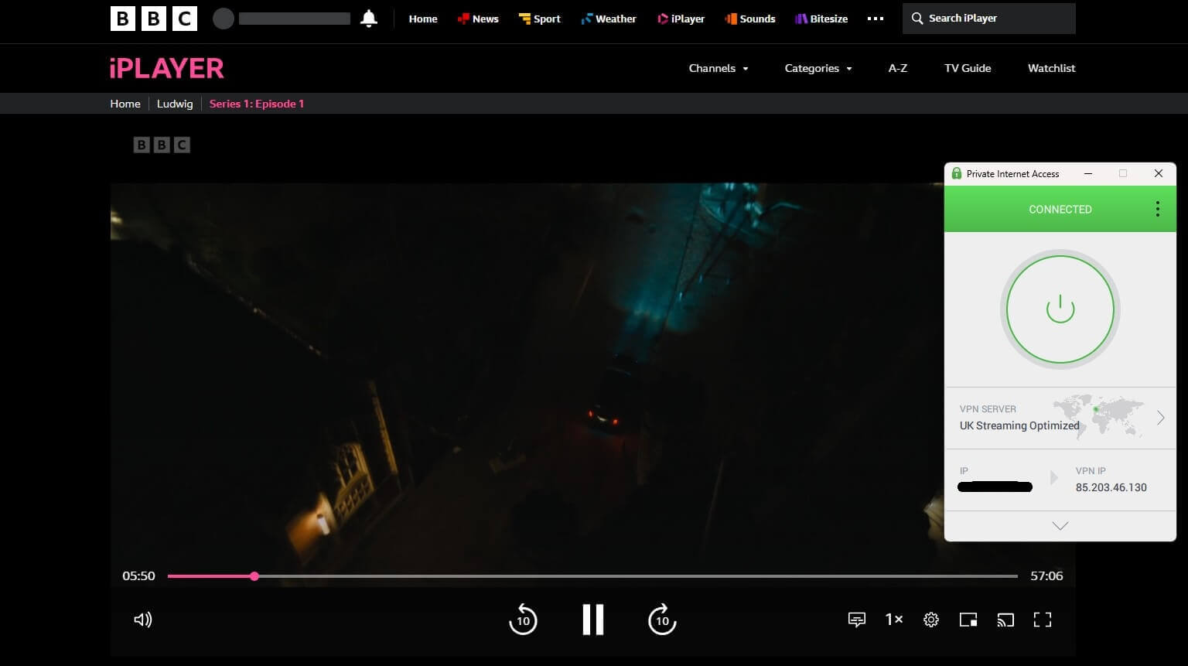Rewind video 10 seconds

(x=523, y=620)
